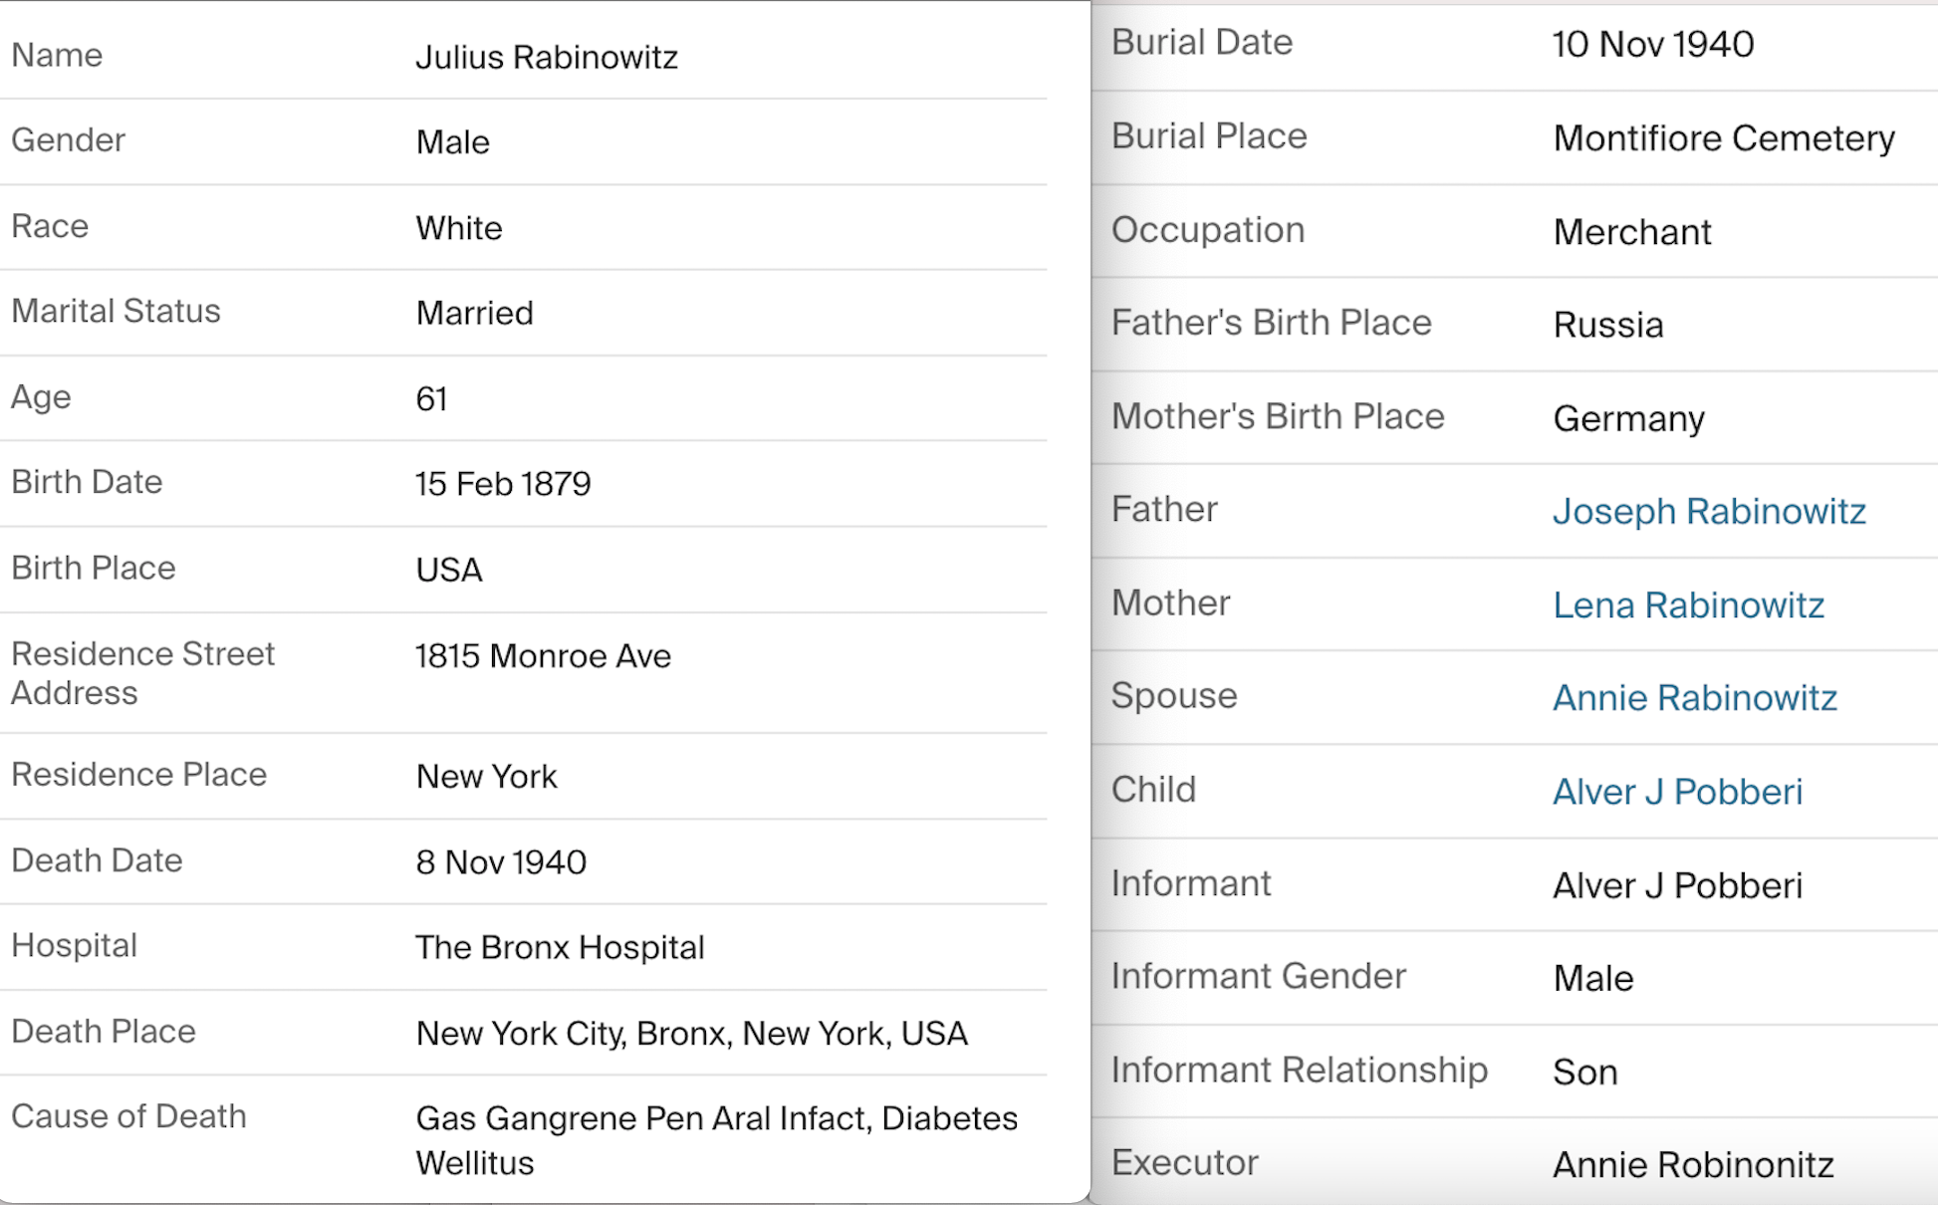Image resolution: width=1938 pixels, height=1205 pixels.
Task: Click the Death Date value 8 Nov 1940
Action: [501, 861]
